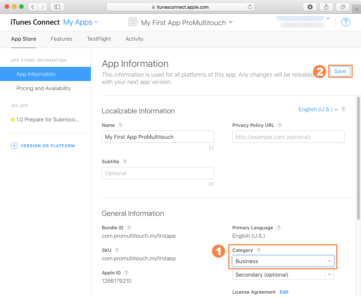
Task: Go back with Safari's back arrow
Action: coord(33,7)
